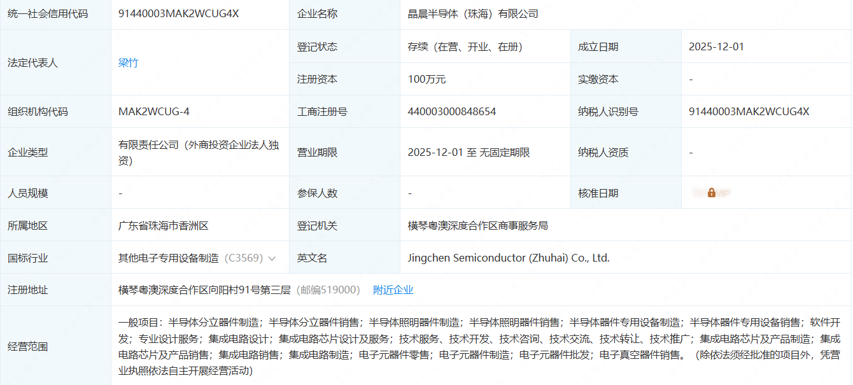Click the 成立日期 value 2025-12-01
The image size is (853, 385).
[716, 46]
